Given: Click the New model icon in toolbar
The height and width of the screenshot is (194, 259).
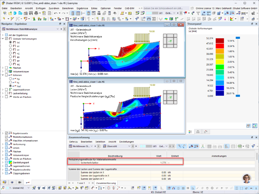Looking at the screenshot, I should point(5,13).
